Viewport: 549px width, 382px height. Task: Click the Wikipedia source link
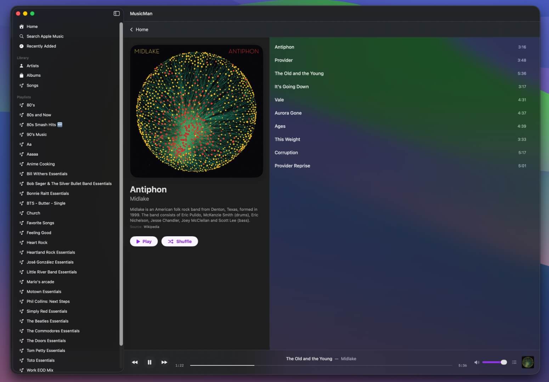pos(151,227)
